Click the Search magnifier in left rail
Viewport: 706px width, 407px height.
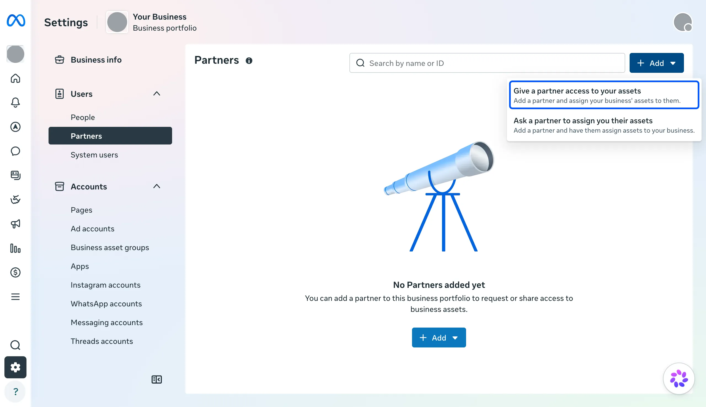click(x=15, y=345)
